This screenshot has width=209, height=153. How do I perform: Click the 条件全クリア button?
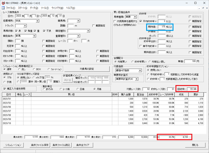tap(83, 145)
